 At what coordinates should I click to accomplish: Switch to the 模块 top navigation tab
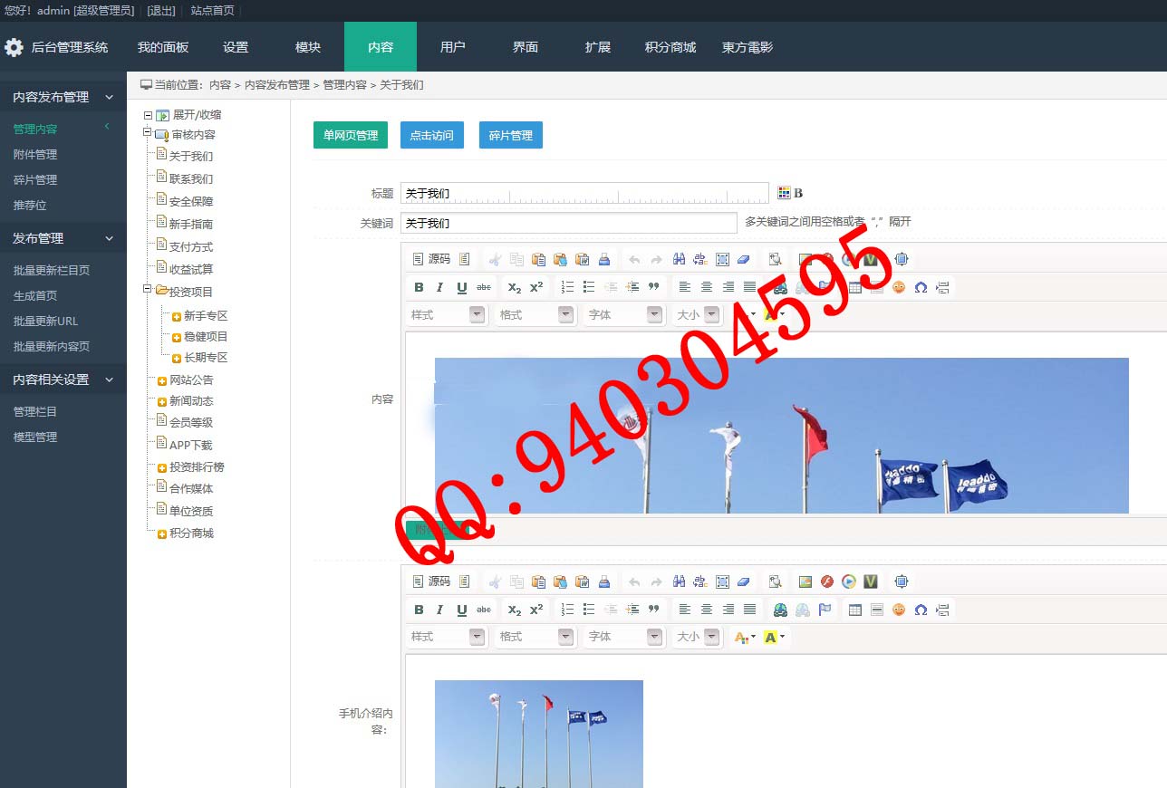(x=308, y=47)
